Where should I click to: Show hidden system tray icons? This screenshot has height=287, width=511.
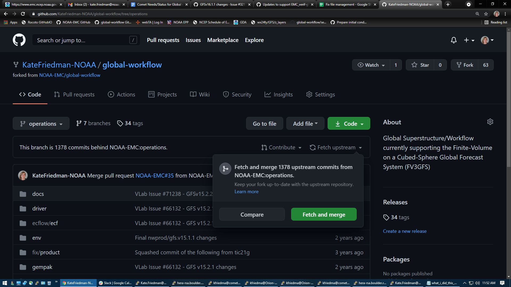point(465,283)
